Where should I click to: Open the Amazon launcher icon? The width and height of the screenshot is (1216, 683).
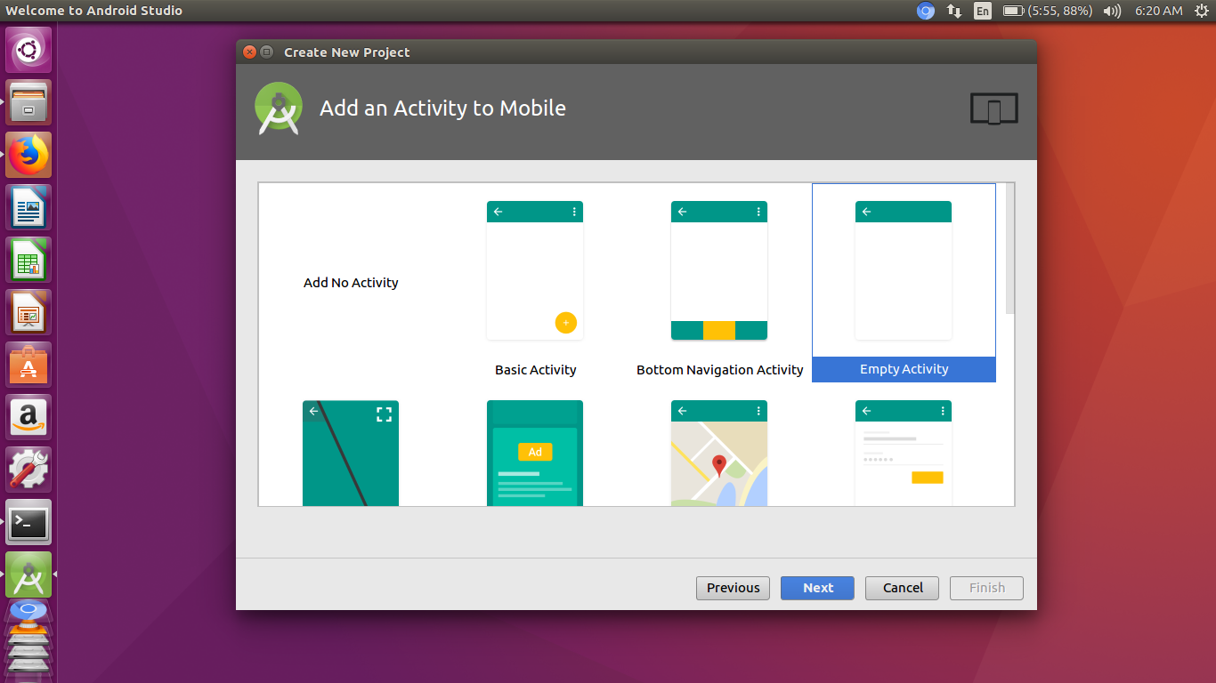(28, 417)
